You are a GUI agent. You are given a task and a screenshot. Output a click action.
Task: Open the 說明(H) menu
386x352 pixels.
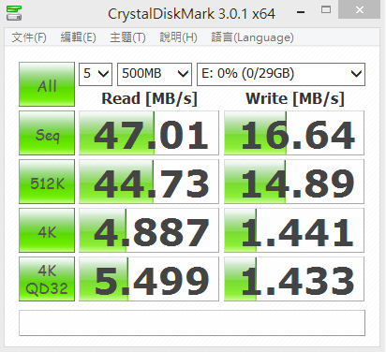[178, 37]
